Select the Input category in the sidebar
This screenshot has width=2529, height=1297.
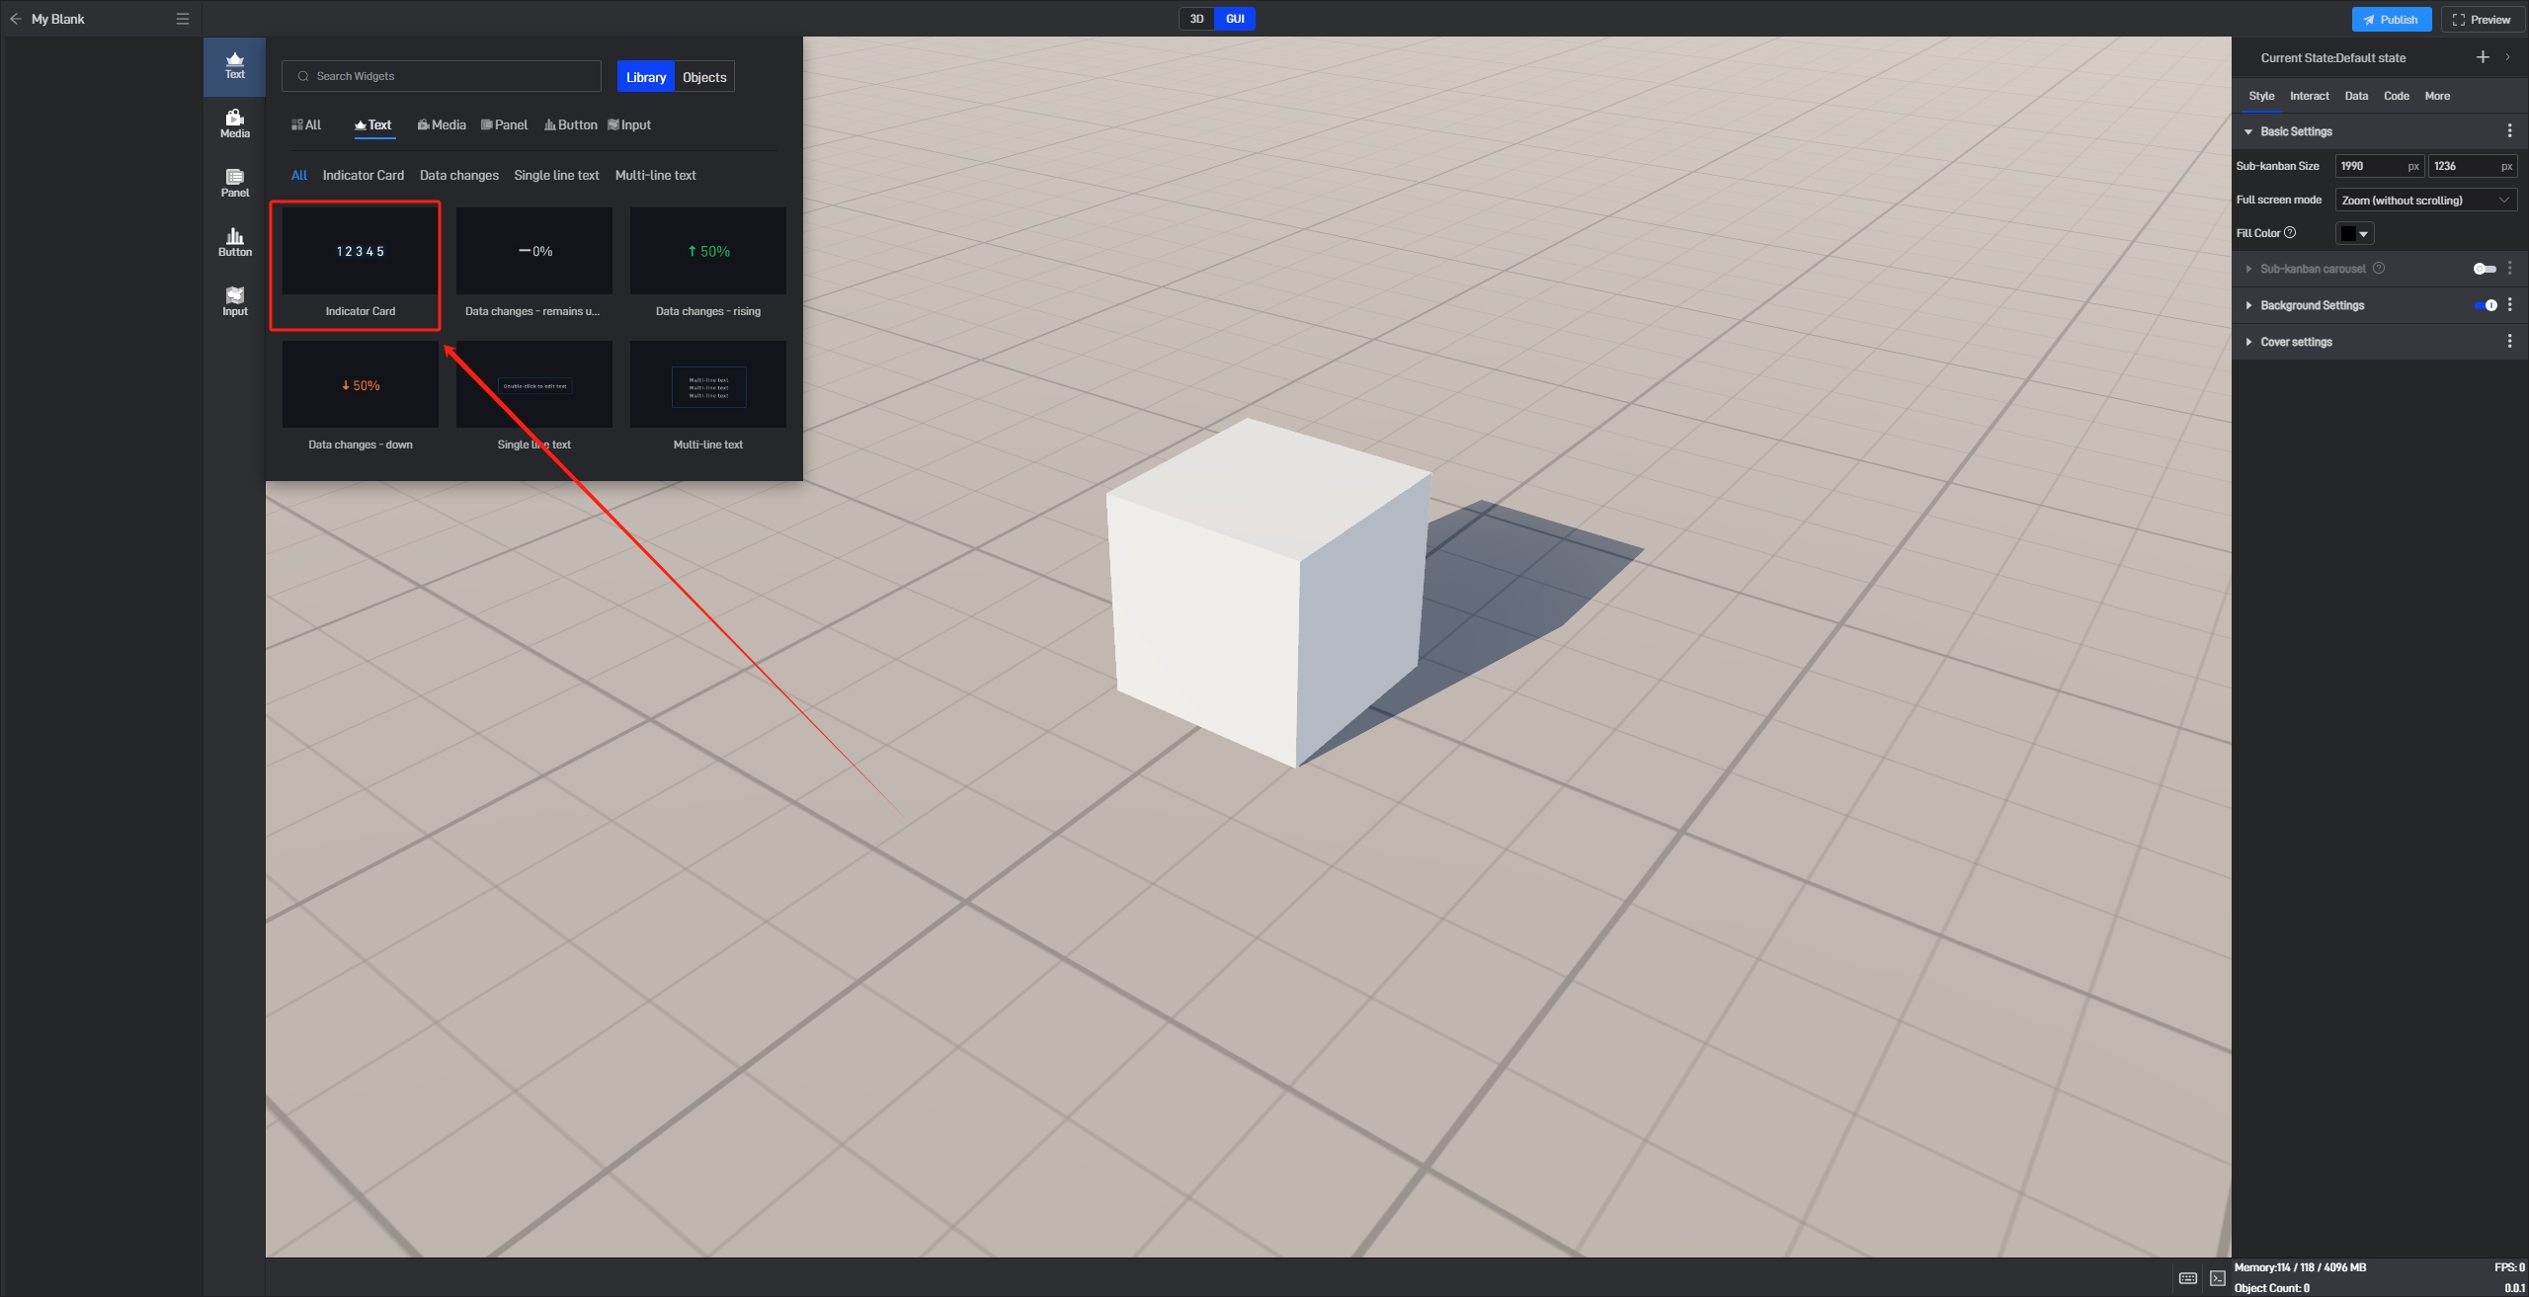234,303
